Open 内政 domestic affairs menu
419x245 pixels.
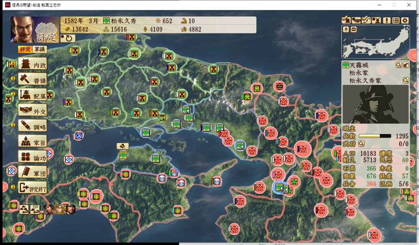[33, 64]
